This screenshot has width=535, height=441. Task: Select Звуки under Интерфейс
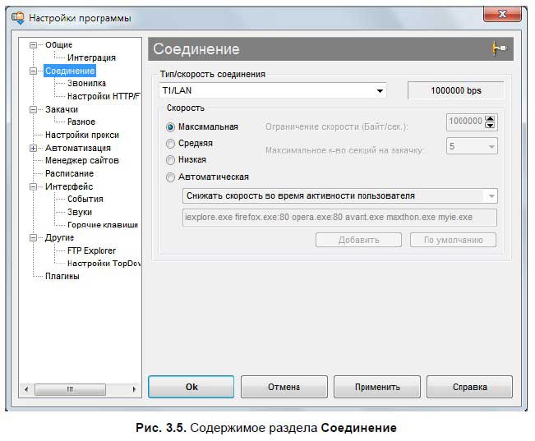(80, 212)
